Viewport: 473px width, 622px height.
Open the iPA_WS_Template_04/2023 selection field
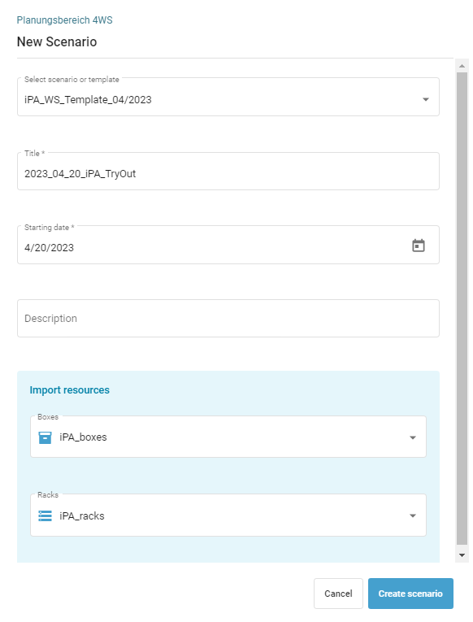click(x=228, y=97)
